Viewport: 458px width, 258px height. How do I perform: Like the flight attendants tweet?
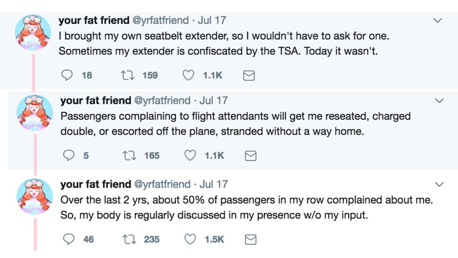click(x=190, y=156)
